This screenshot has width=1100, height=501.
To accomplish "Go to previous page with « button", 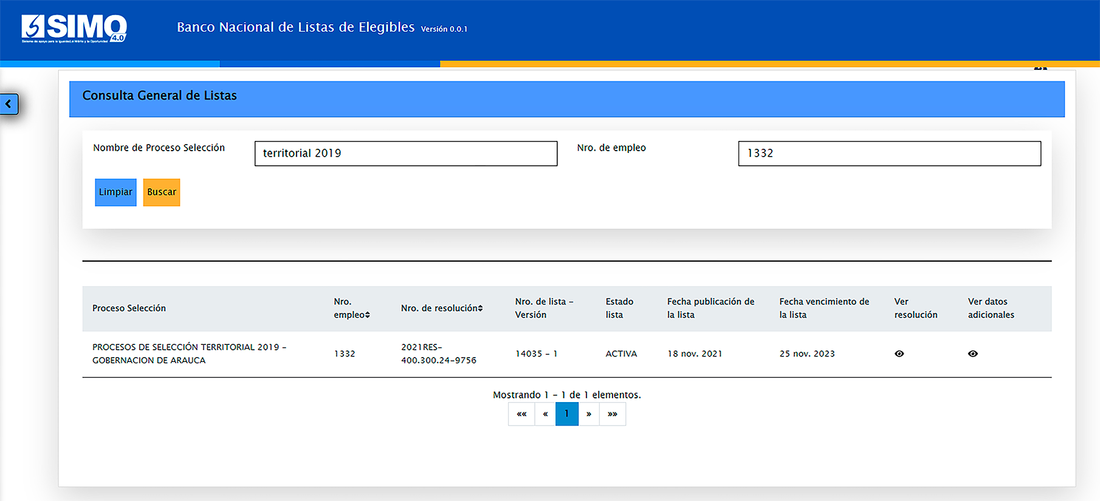I will click(x=545, y=414).
